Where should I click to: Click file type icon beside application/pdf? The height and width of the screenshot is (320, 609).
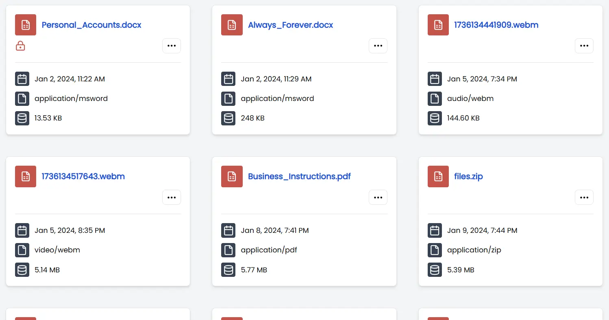(x=228, y=250)
